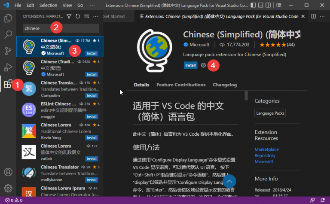Open the Manage gear in activity bar
The height and width of the screenshot is (204, 330).
[x=8, y=188]
